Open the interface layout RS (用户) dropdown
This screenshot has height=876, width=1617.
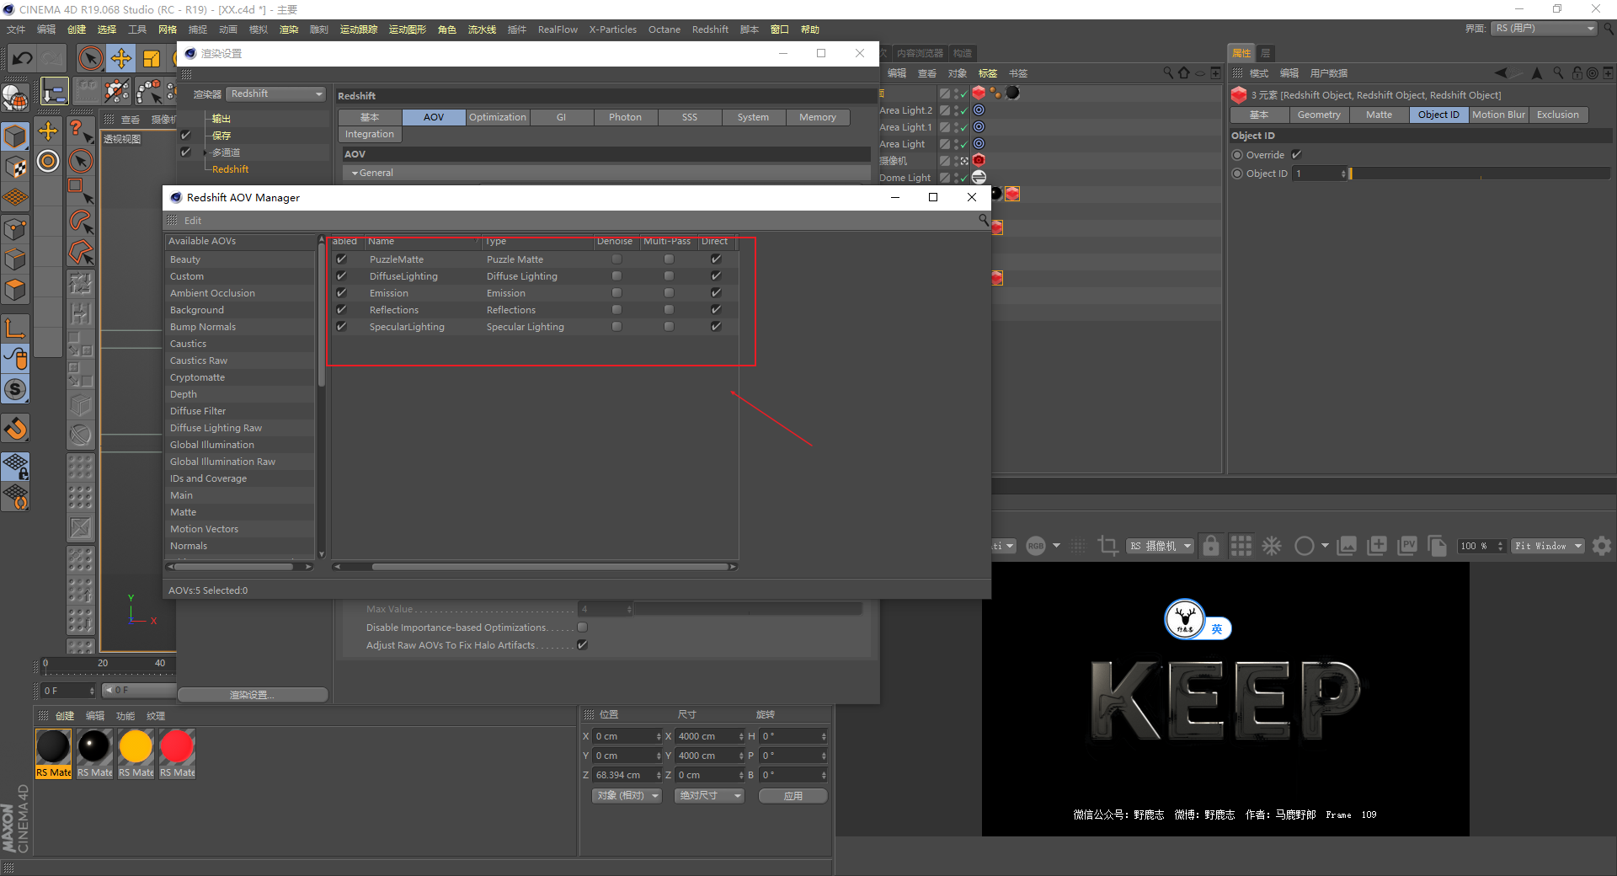coord(1545,29)
